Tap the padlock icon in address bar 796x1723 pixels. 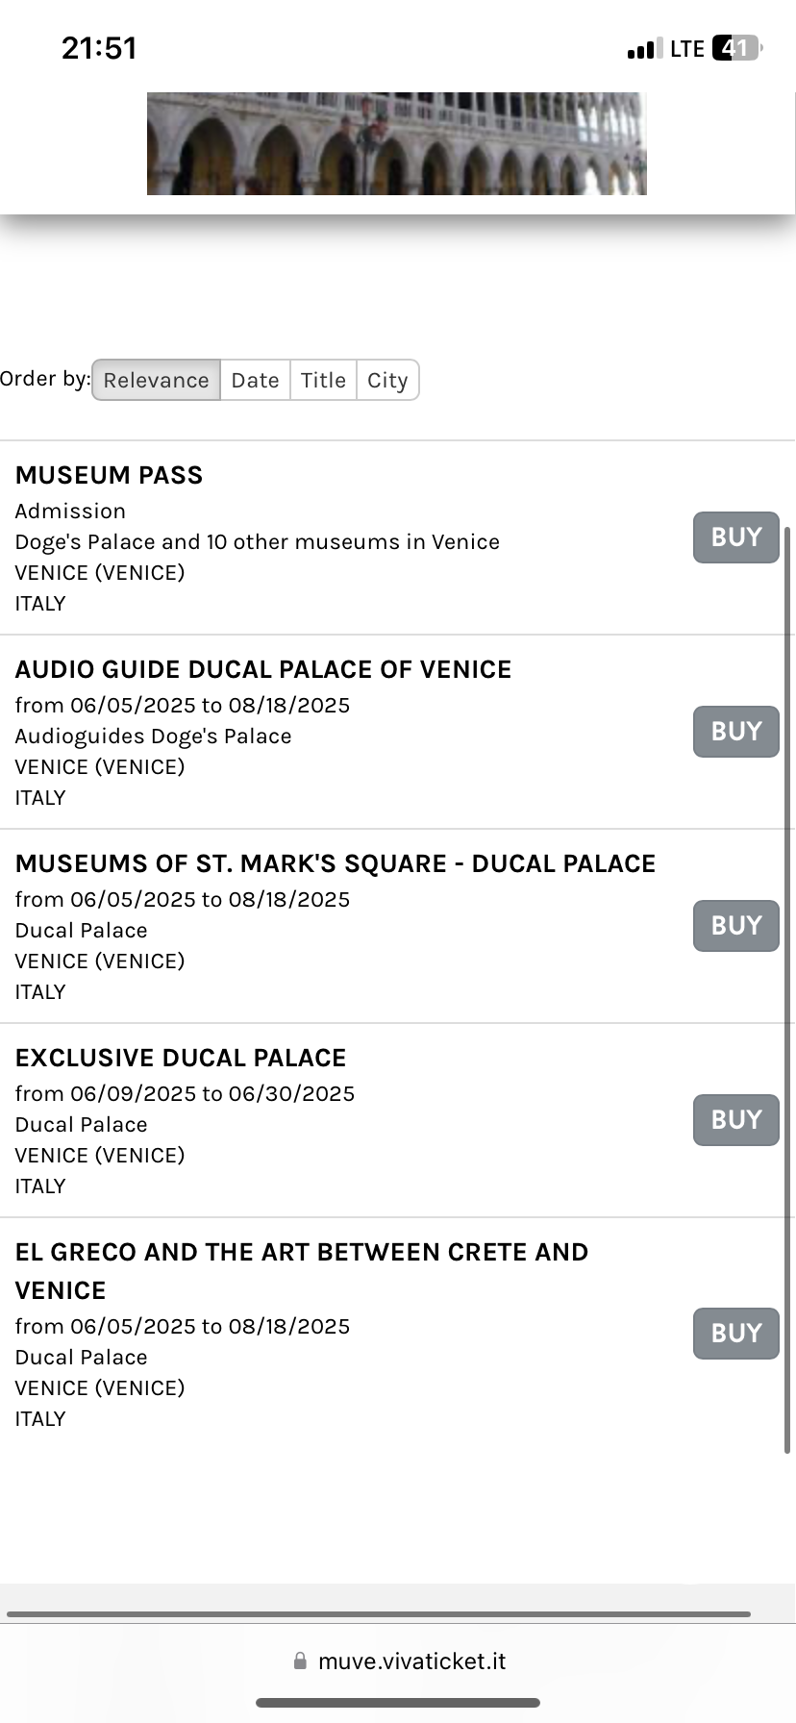click(300, 1661)
